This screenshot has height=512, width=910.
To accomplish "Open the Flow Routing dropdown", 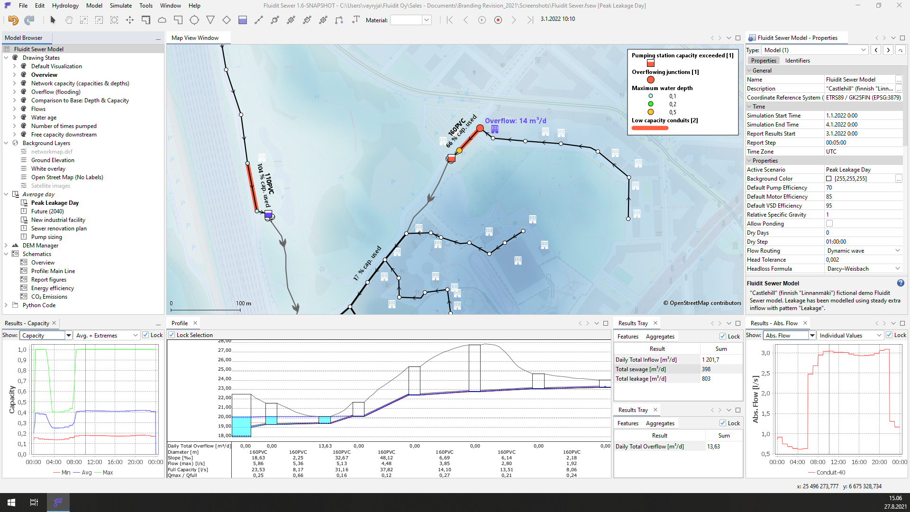I will click(x=897, y=250).
